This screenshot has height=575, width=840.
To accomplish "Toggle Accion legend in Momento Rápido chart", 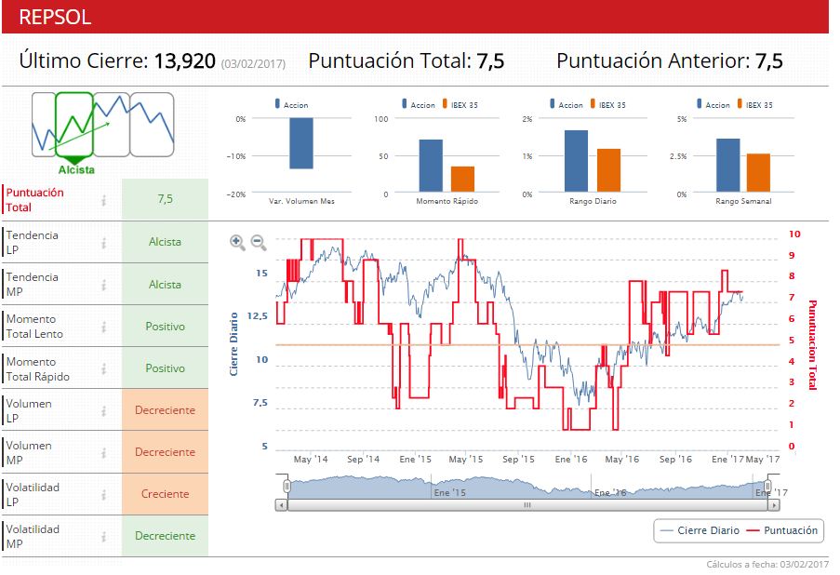I will coord(419,104).
